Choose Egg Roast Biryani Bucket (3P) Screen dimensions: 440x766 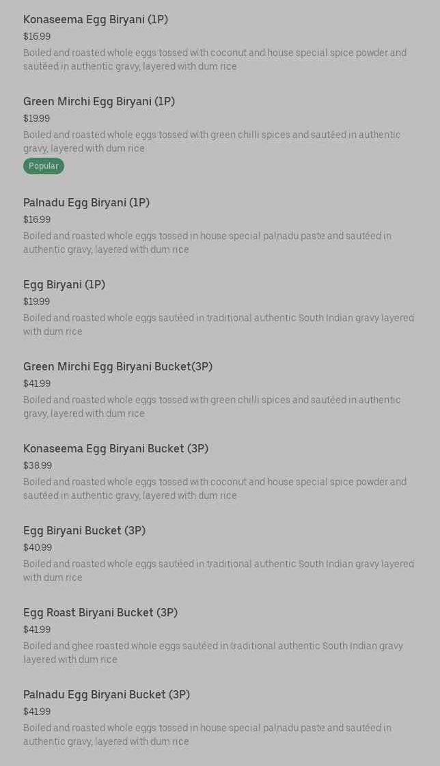100,612
